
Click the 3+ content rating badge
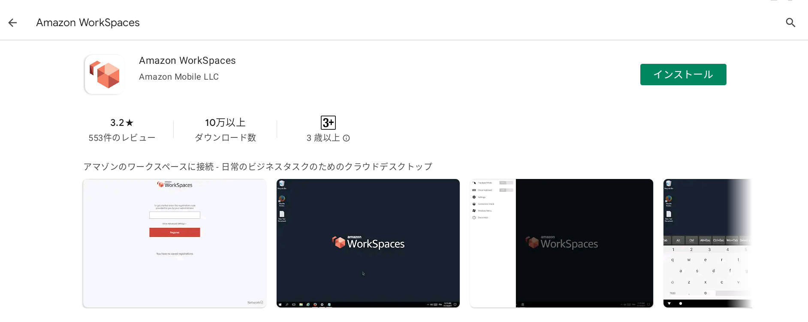[328, 123]
